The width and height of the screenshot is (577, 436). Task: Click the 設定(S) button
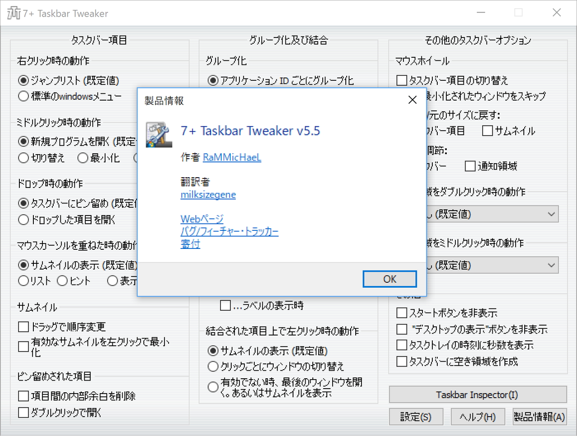pos(416,417)
